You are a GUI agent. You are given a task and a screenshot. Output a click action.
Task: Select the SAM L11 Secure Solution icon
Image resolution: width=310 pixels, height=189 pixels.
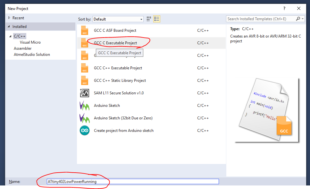click(x=85, y=93)
